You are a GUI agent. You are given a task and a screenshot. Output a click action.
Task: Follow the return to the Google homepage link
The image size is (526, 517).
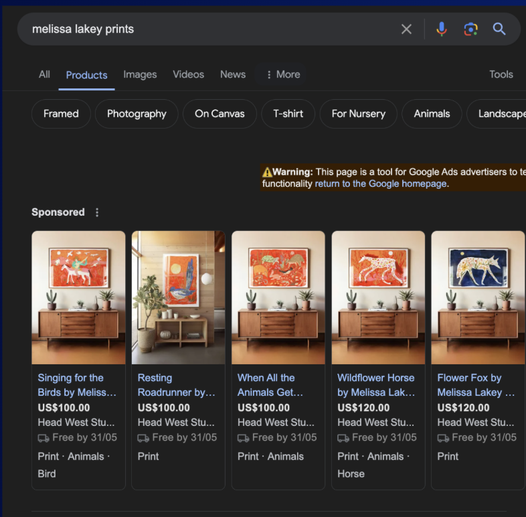click(381, 183)
